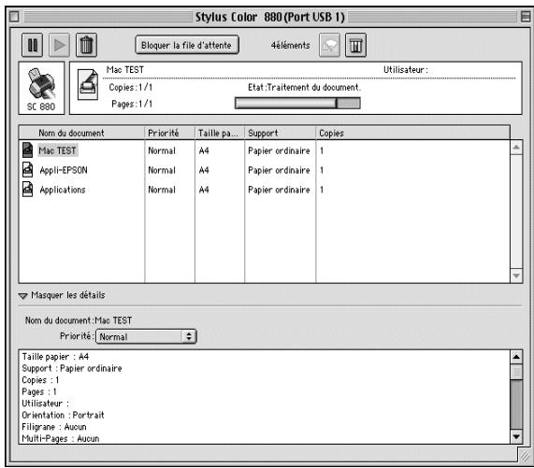Click Support : Papier ordinaire detail line
The height and width of the screenshot is (468, 534).
coord(72,368)
